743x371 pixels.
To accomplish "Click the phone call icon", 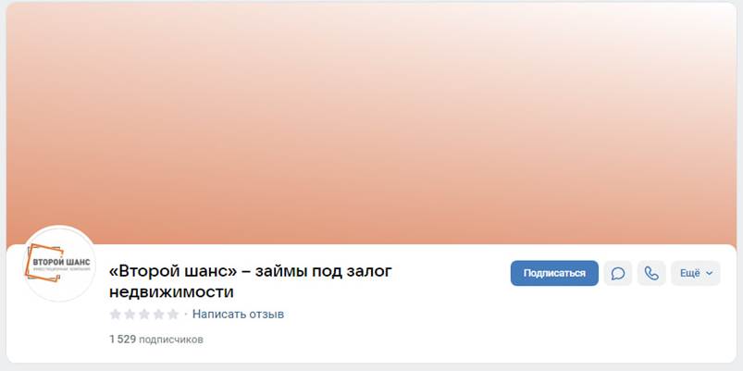I will (651, 274).
